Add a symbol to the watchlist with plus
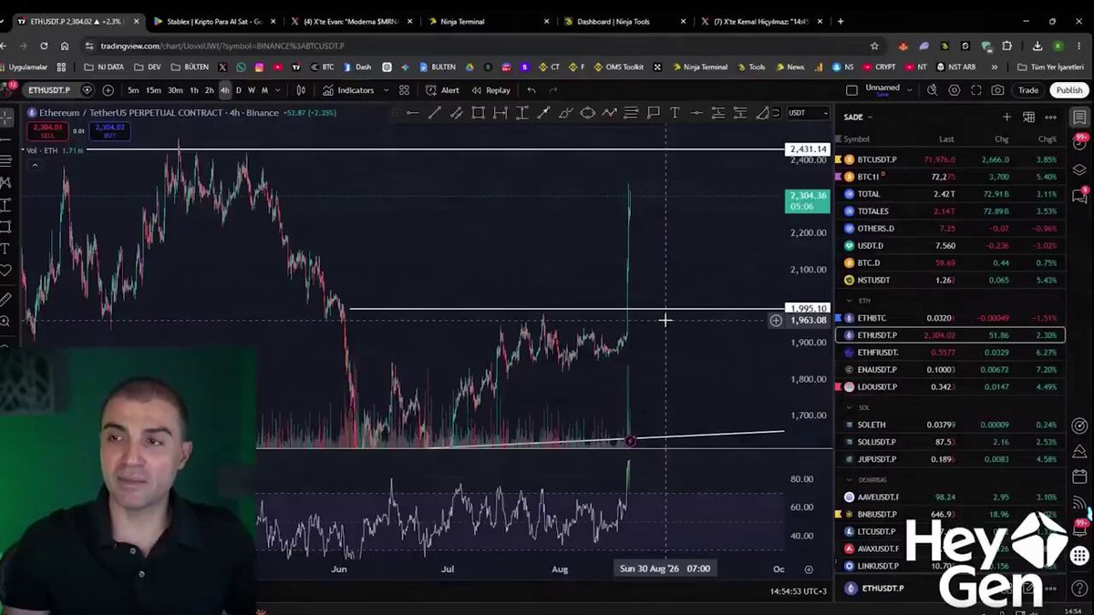Image resolution: width=1094 pixels, height=615 pixels. click(x=1006, y=117)
